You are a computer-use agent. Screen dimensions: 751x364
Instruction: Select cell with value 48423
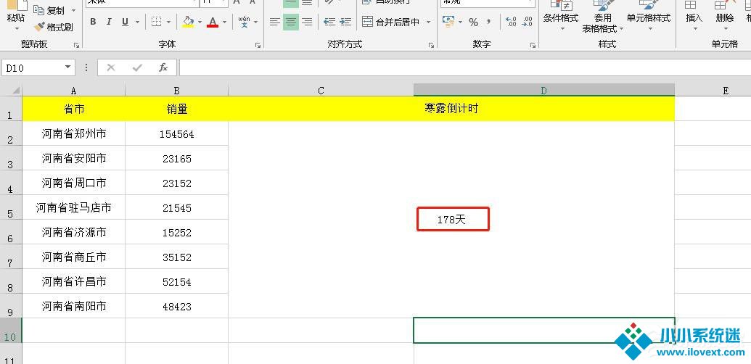pos(177,306)
